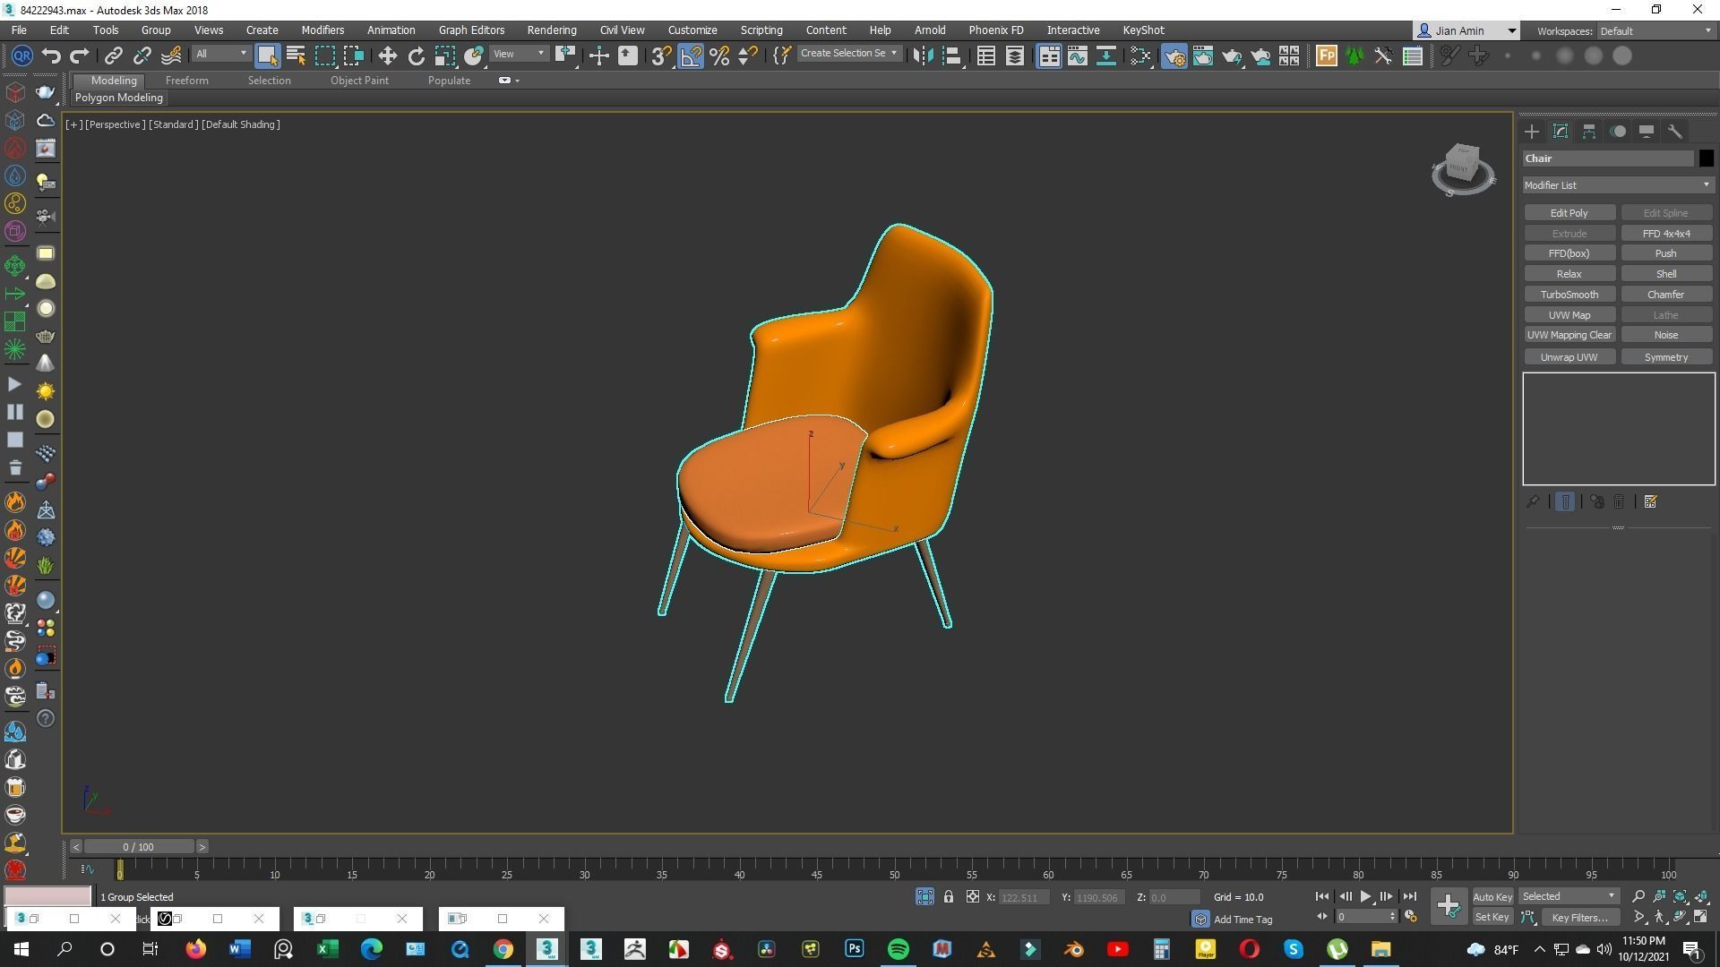Image resolution: width=1720 pixels, height=967 pixels.
Task: Toggle Absolute transform type-in mode
Action: (x=973, y=896)
